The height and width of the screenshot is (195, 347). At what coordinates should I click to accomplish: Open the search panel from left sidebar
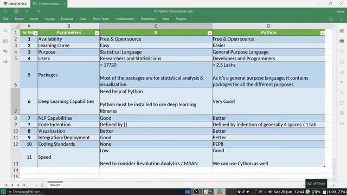click(x=5, y=31)
